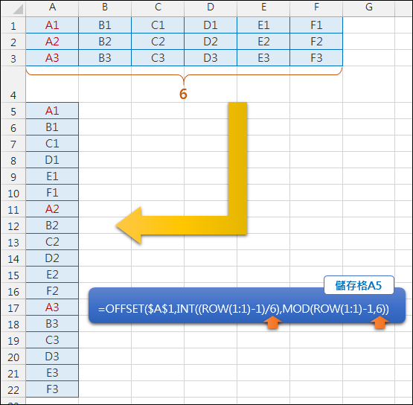
Task: Click 'D3' cell in row 3
Action: click(211, 58)
